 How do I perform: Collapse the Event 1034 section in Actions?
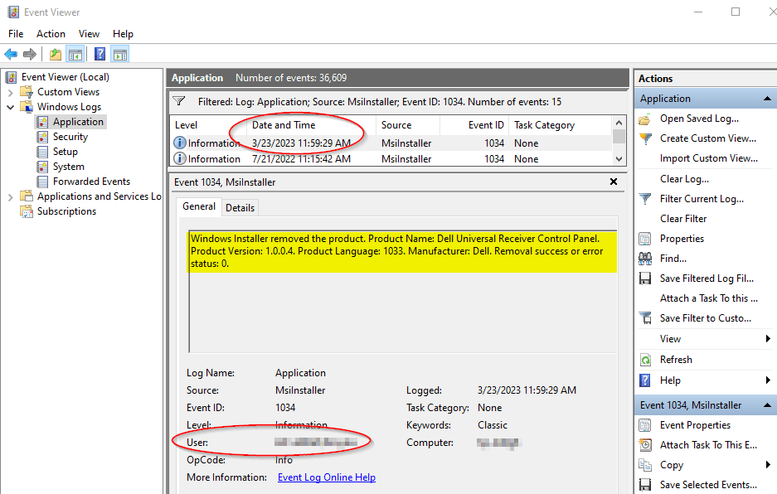click(x=767, y=405)
